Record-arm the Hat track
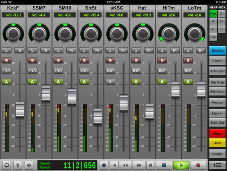This screenshot has height=171, width=227. click(136, 60)
